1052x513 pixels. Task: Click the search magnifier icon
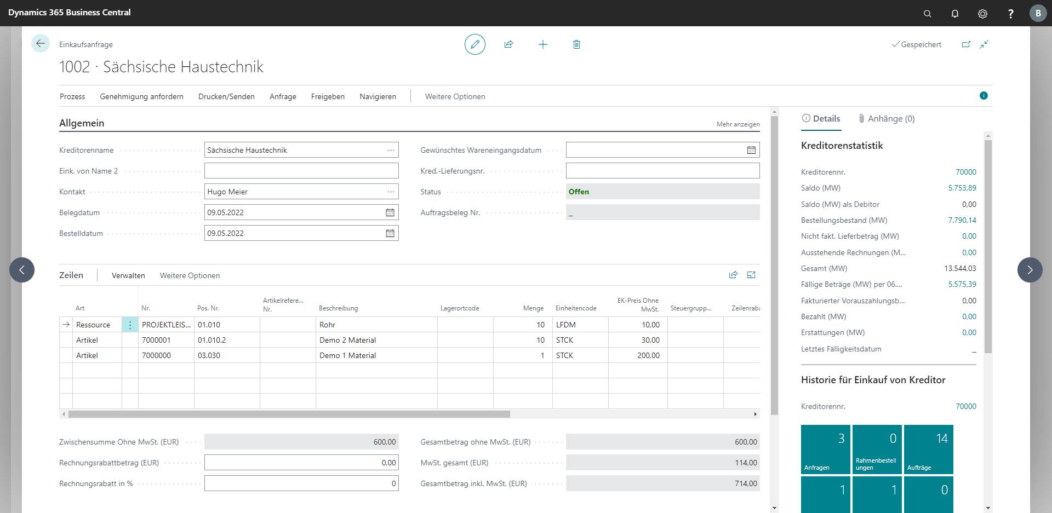coord(927,14)
